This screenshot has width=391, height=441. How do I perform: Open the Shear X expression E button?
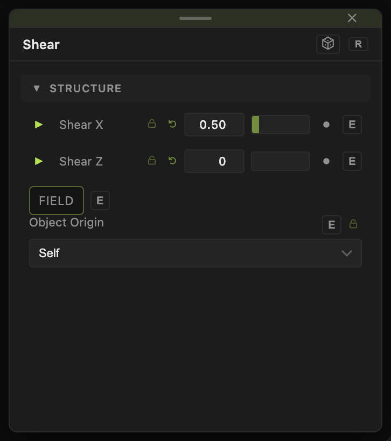(352, 125)
